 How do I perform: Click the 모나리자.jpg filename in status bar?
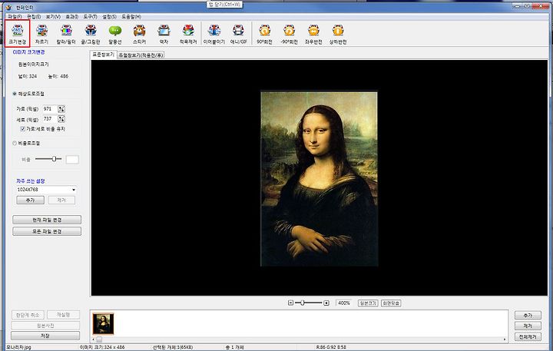pos(19,347)
